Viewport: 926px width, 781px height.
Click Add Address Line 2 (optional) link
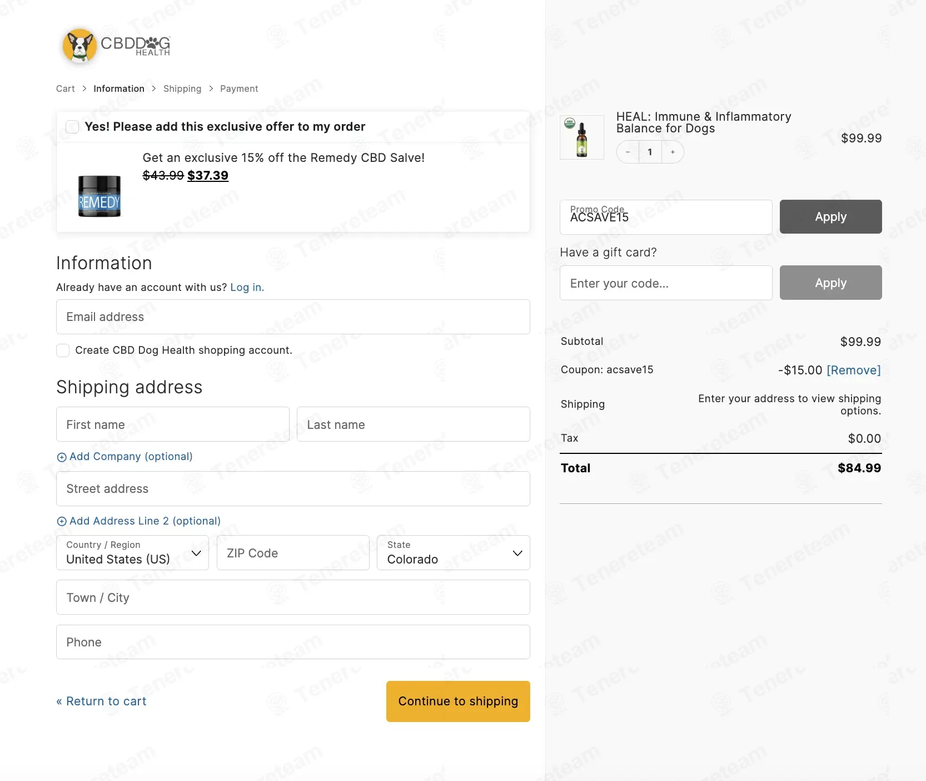(145, 521)
